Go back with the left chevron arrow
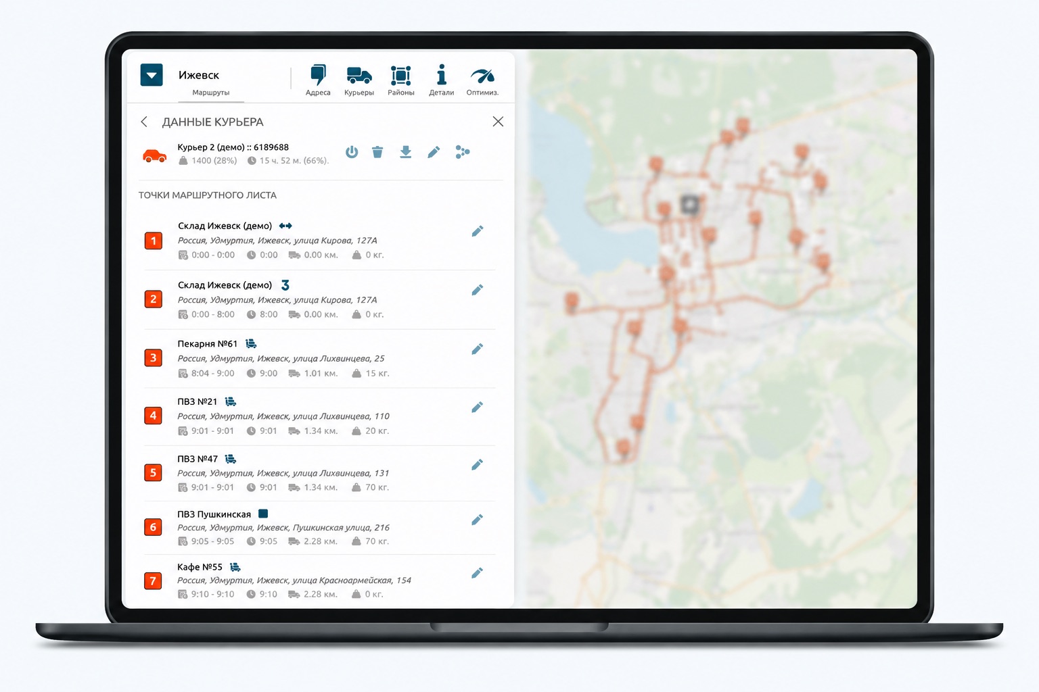 pos(144,122)
